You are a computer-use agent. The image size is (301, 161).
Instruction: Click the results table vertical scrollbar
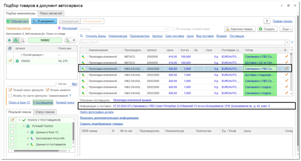[x=291, y=72]
